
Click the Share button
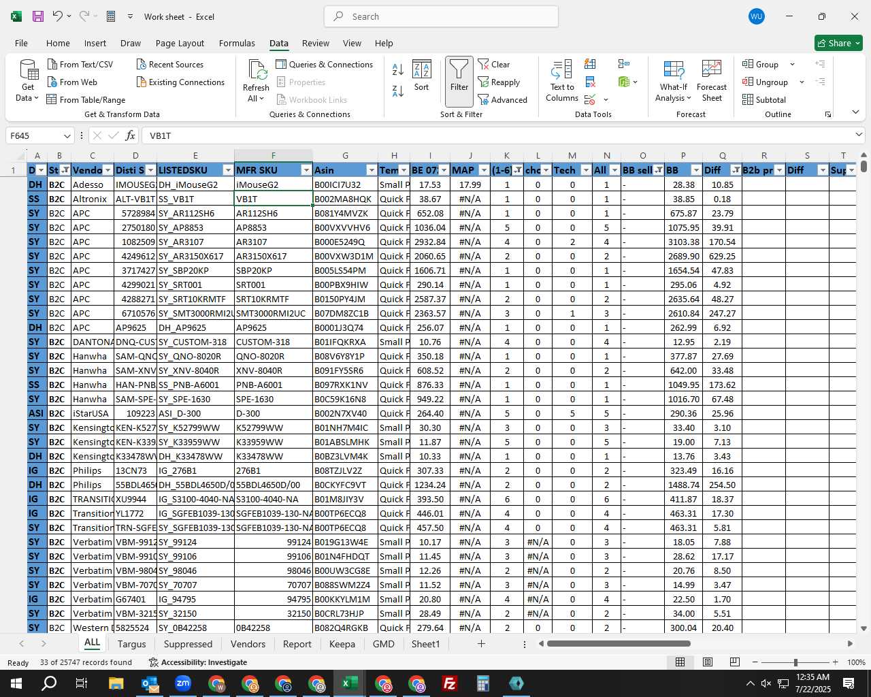[838, 43]
